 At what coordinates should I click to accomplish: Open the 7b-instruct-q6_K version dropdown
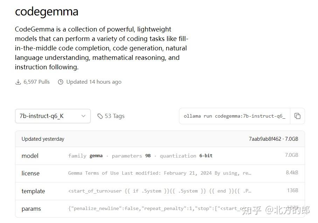53,116
